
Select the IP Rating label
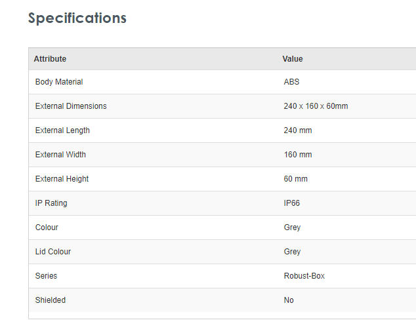[x=51, y=203]
